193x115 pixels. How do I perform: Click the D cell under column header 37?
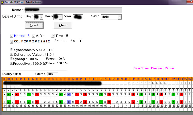click(153, 83)
